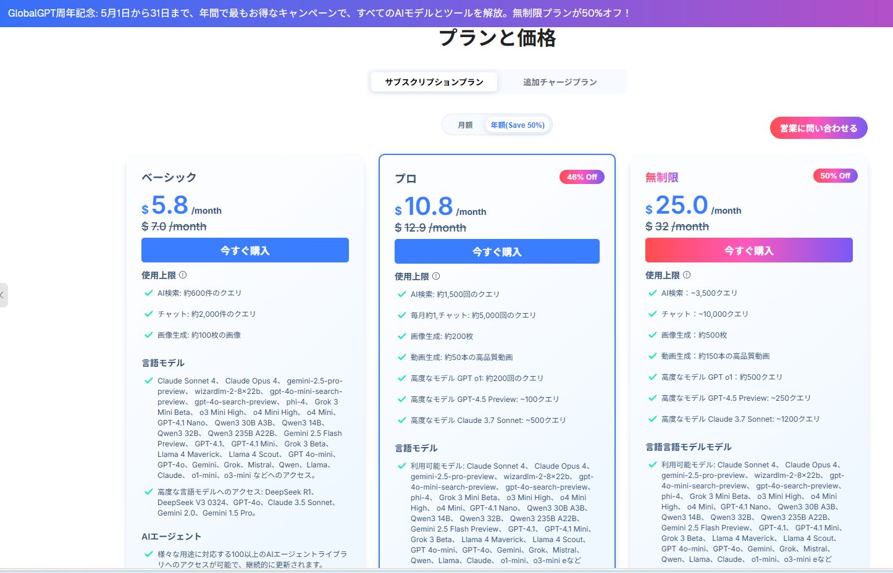Click the $5.8 /month price
The height and width of the screenshot is (573, 893).
pos(182,205)
